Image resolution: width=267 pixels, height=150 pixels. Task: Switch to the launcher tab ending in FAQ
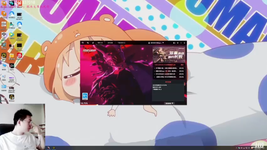(x=121, y=43)
